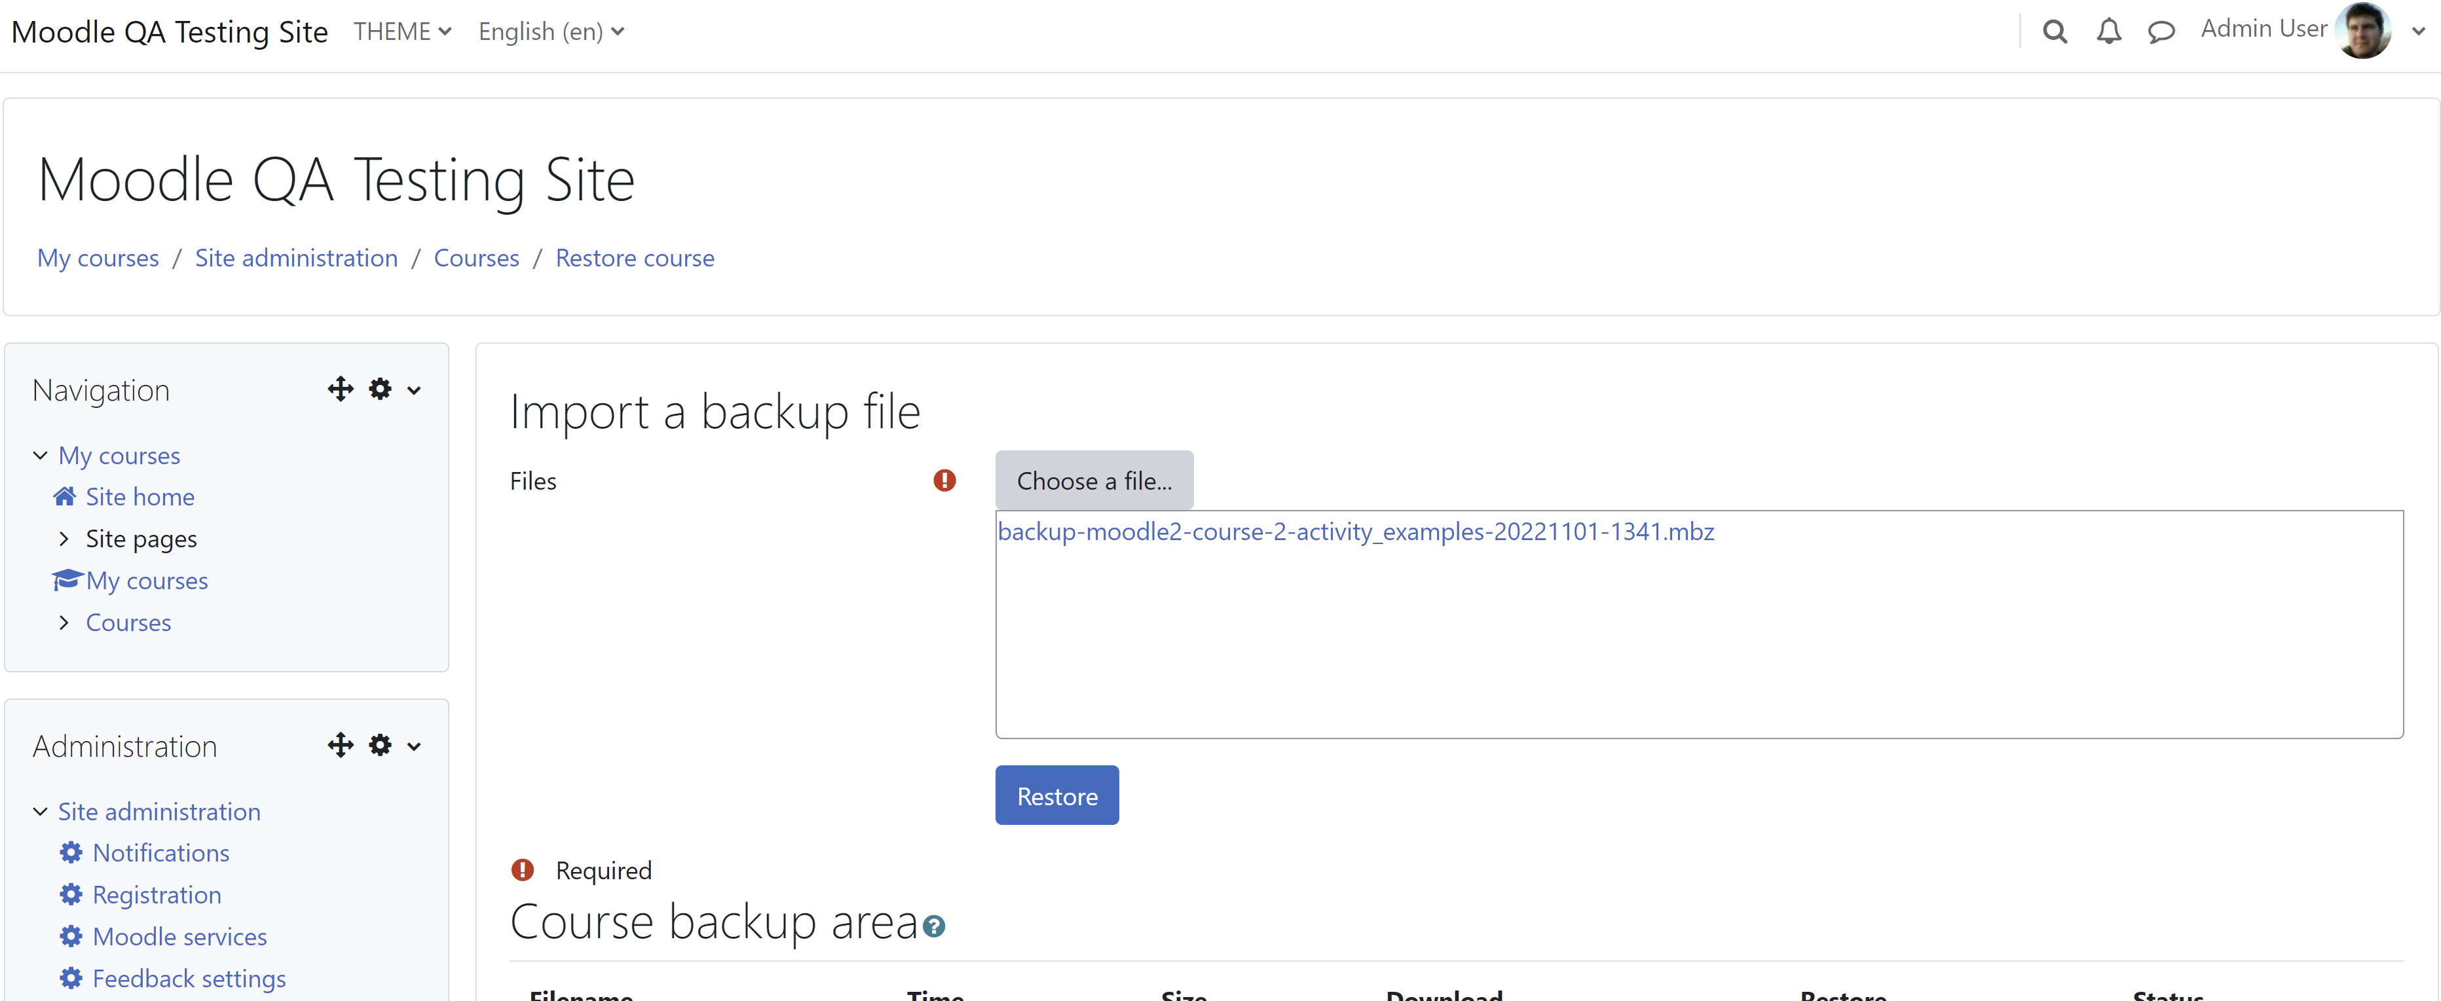Click the graduation cap My courses icon
2441x1001 pixels.
(x=67, y=579)
